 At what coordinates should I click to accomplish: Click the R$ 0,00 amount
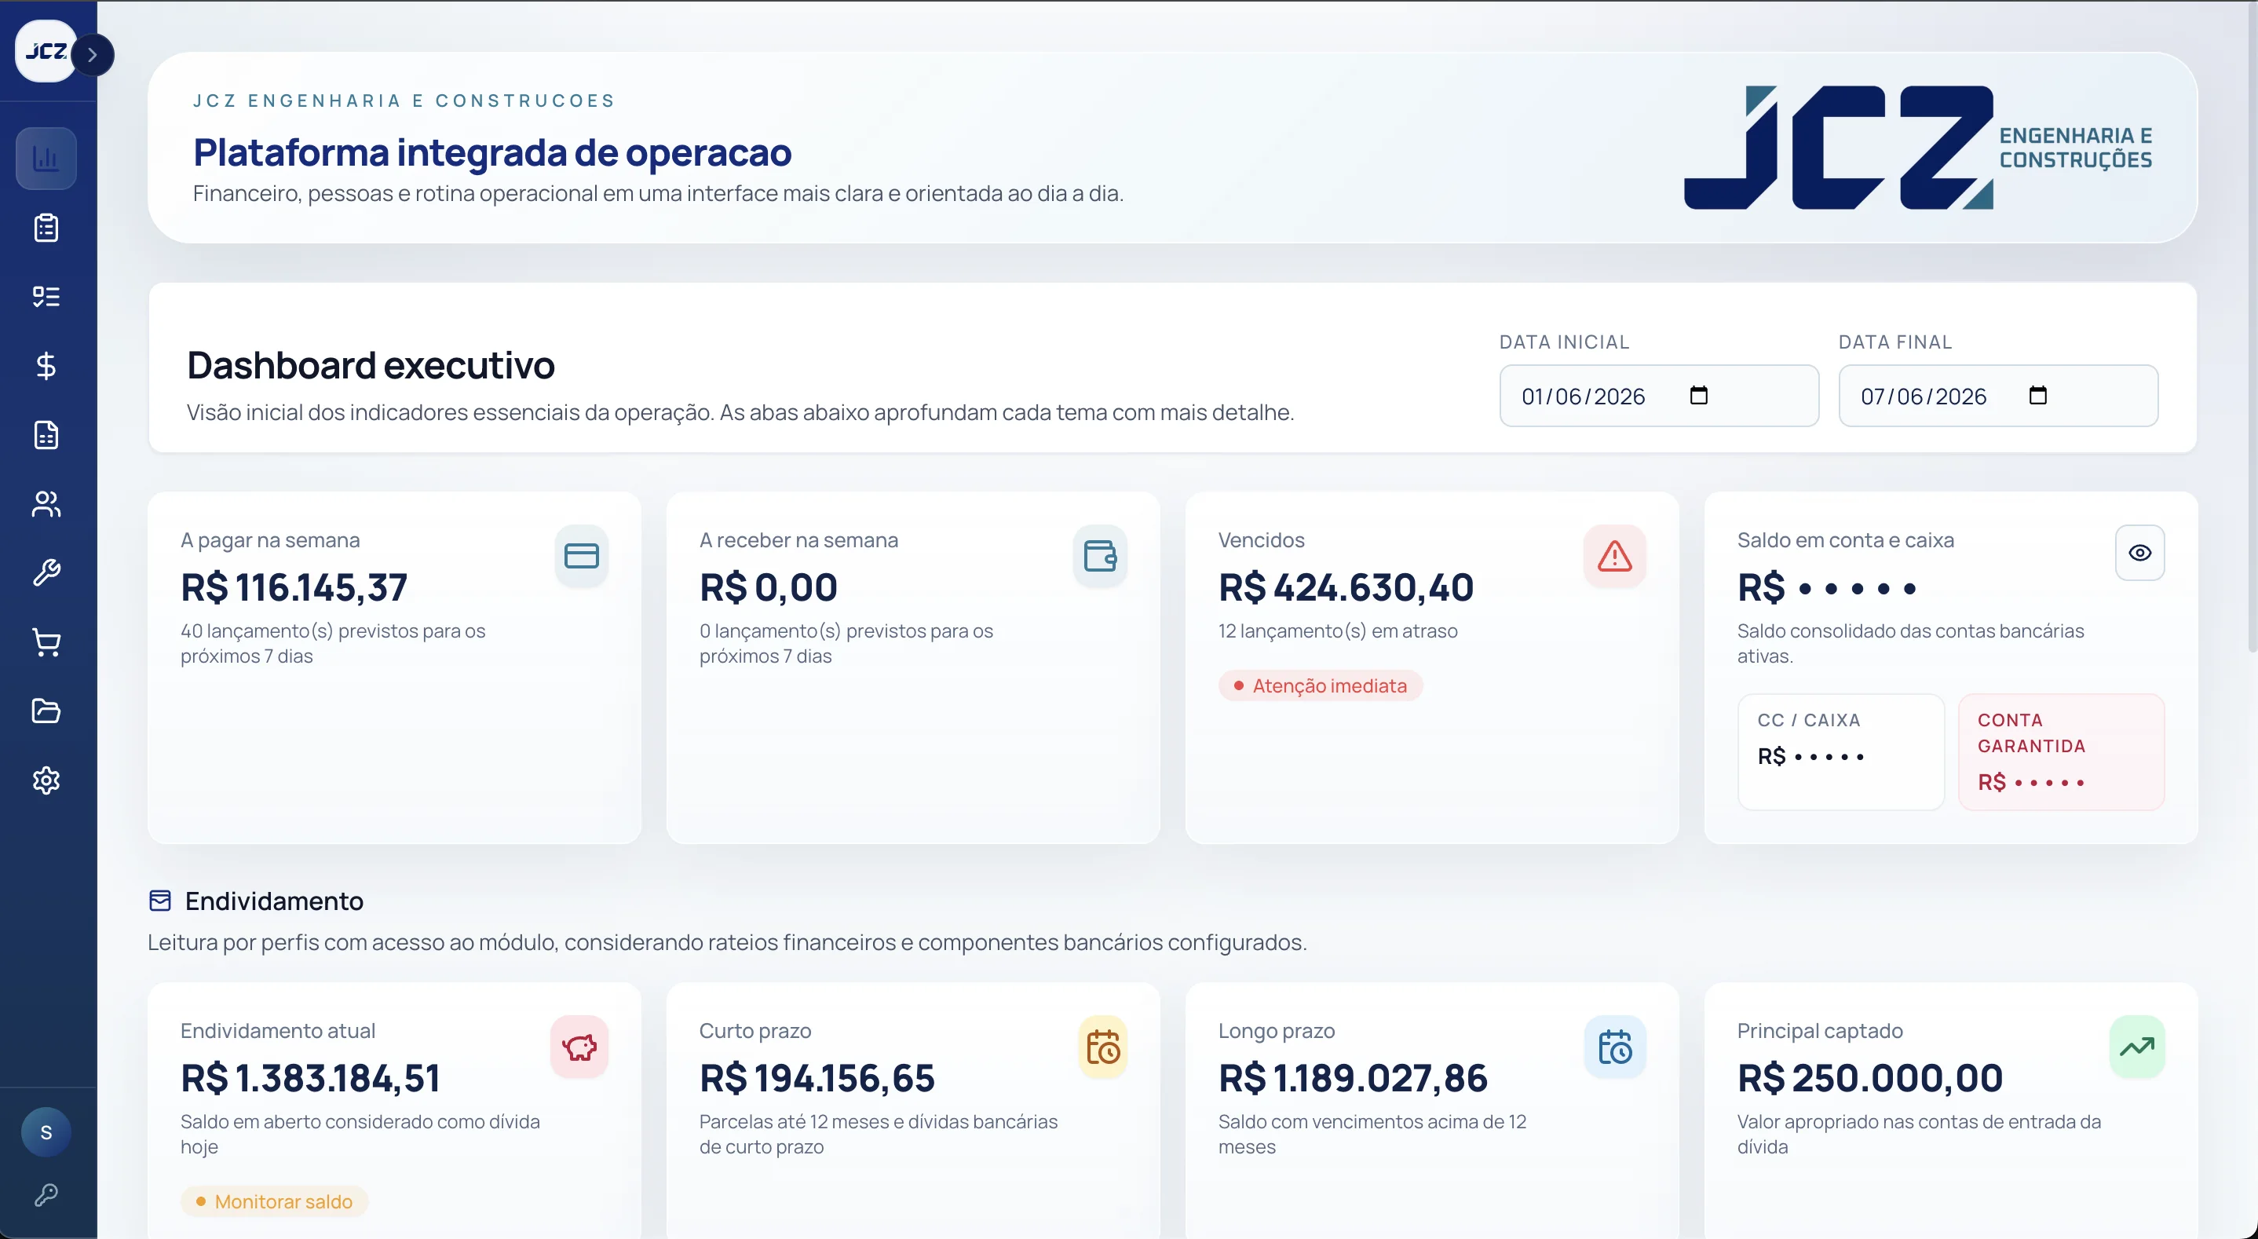(x=768, y=587)
